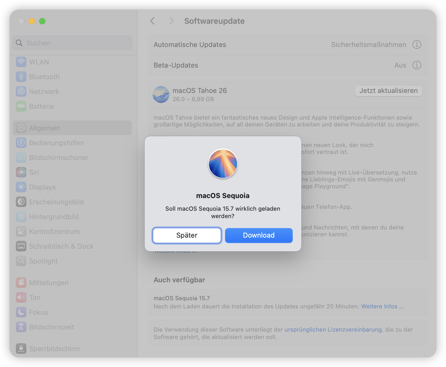
Task: Click the Hintergrundbild flower icon
Action: [21, 217]
